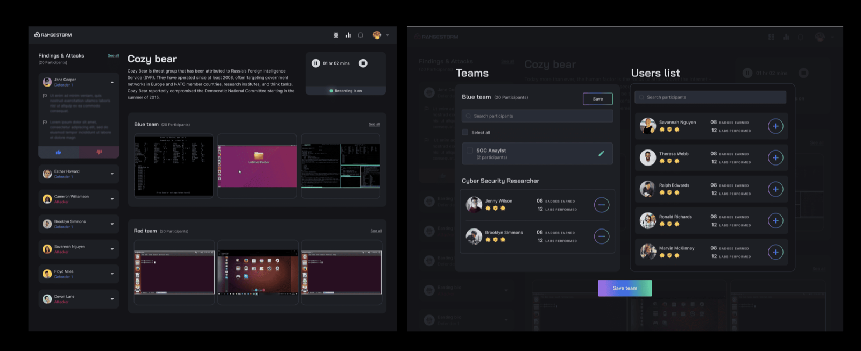Remove Jenny Wilson from the team
The height and width of the screenshot is (351, 861).
602,205
